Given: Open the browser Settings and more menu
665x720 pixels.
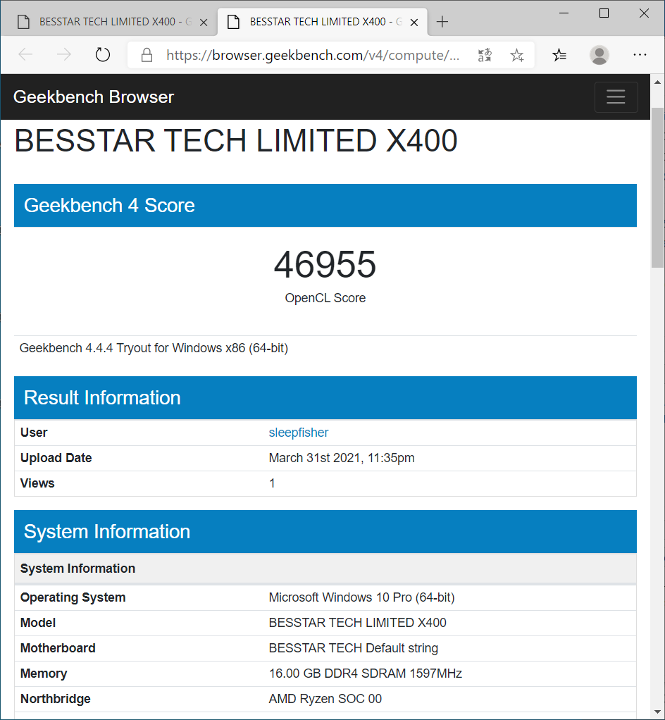Looking at the screenshot, I should (640, 55).
